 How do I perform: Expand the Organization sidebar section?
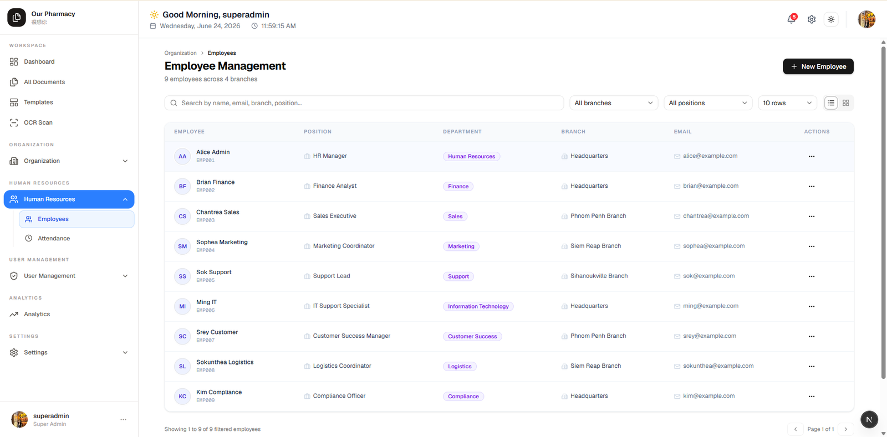69,161
